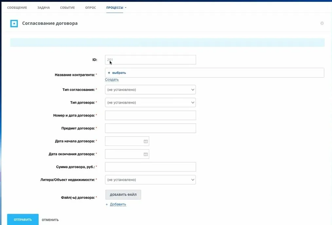Image resolution: width=332 pixels, height=225 pixels.
Task: Focus the ID input field
Action: 151,60
